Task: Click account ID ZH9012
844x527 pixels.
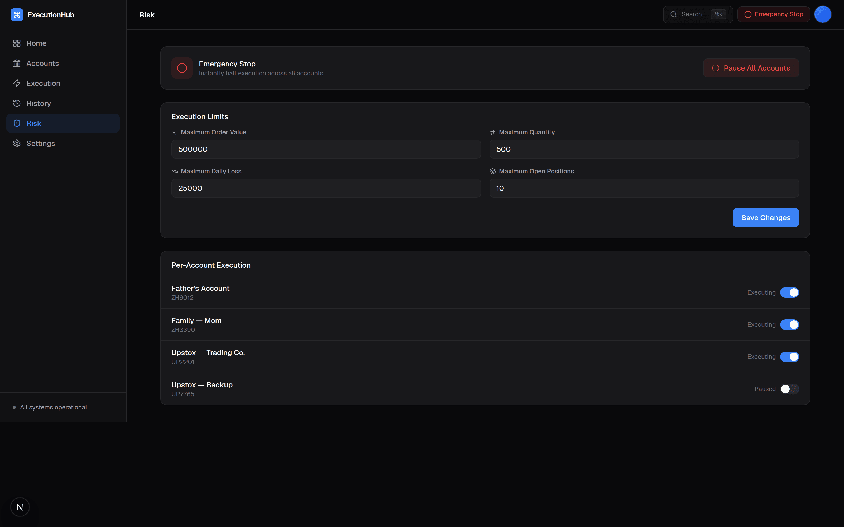Action: (x=183, y=298)
